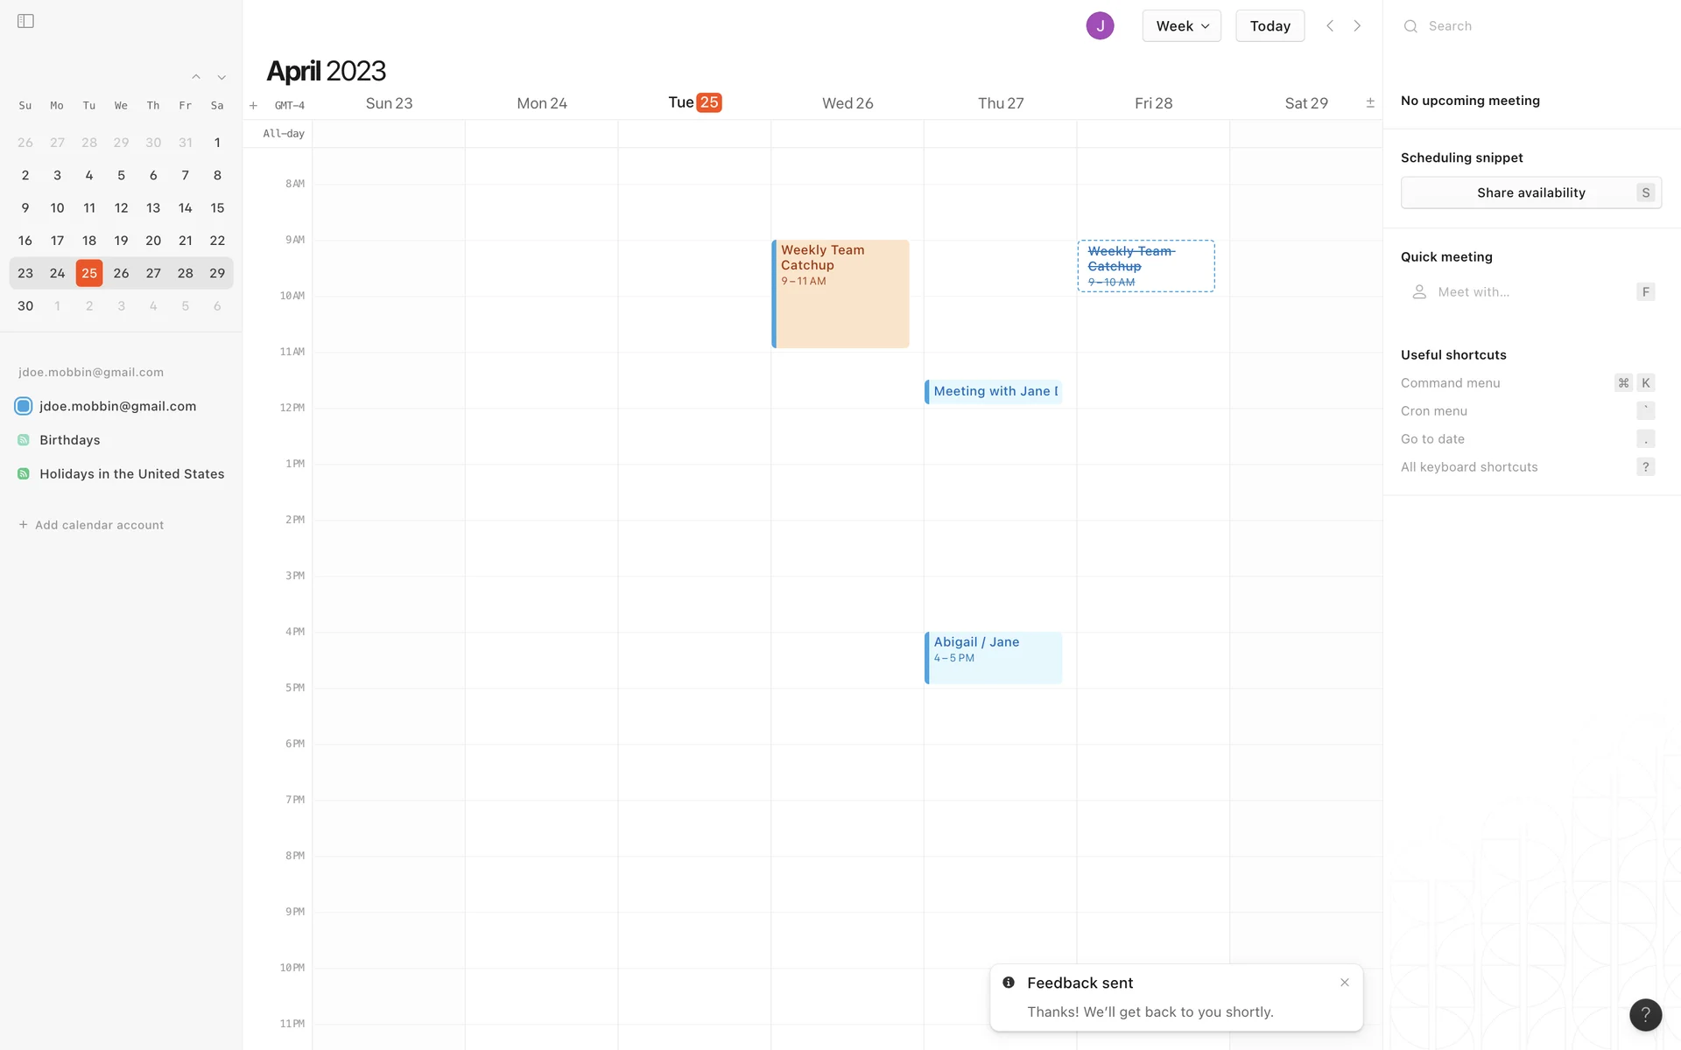Go to previous month in mini calendar

pyautogui.click(x=196, y=77)
